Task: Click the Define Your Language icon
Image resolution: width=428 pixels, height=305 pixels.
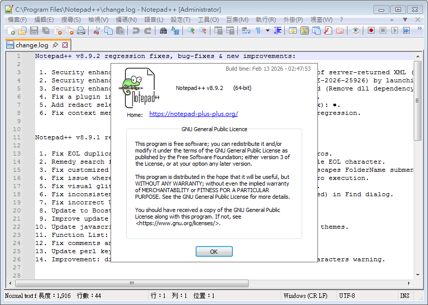Action: coord(292,30)
